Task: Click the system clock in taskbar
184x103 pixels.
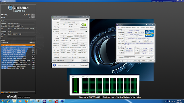Action: coord(179,101)
